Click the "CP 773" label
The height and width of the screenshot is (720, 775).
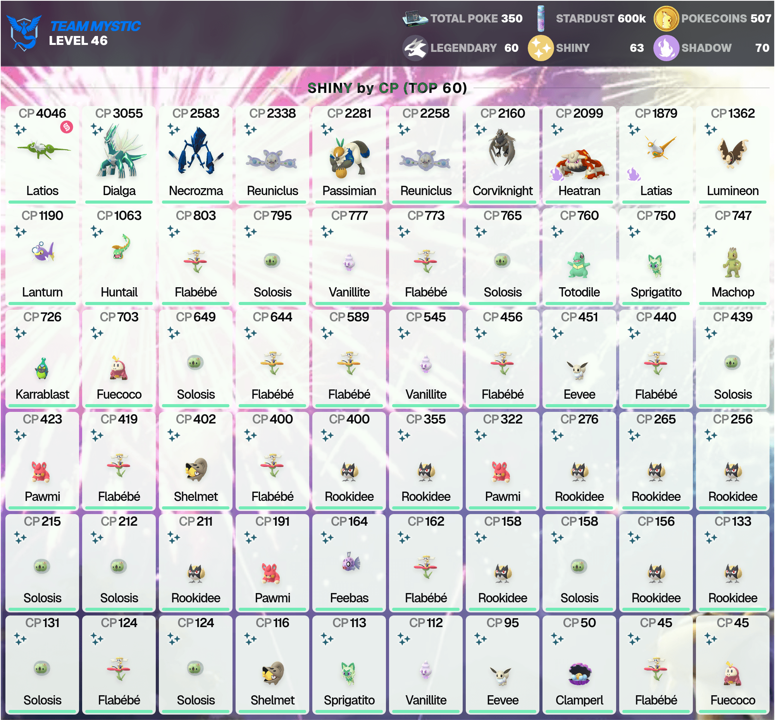(x=426, y=215)
